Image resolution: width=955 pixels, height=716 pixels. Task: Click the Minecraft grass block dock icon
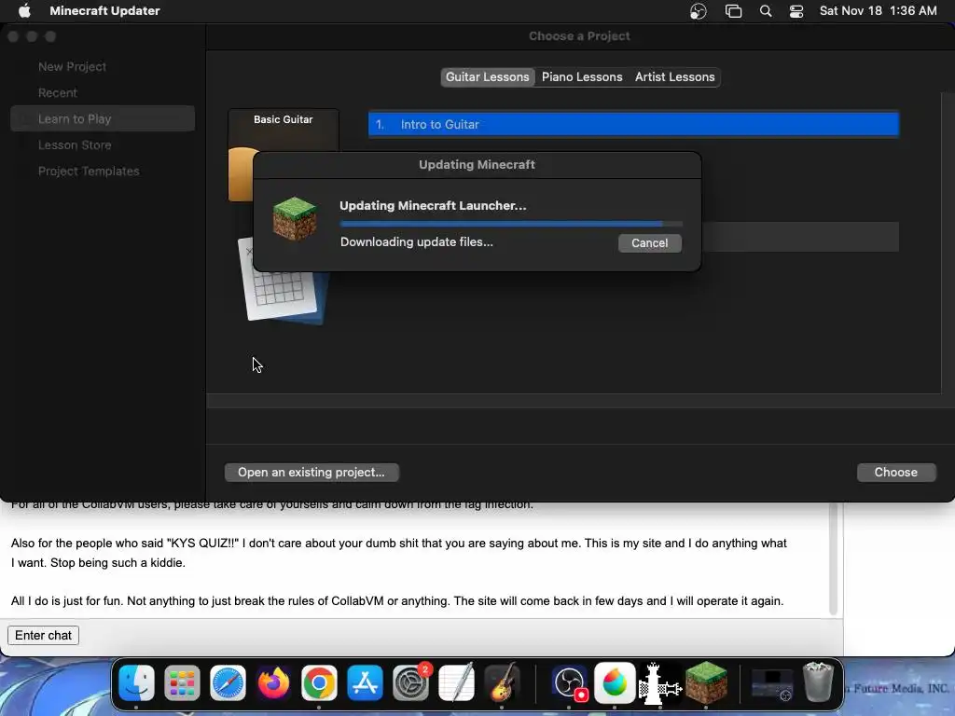[x=706, y=682]
